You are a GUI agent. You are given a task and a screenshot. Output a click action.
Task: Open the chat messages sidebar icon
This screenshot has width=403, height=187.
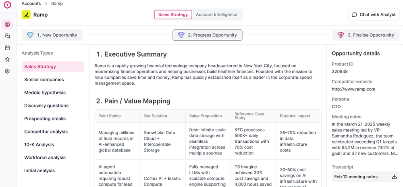click(7, 36)
